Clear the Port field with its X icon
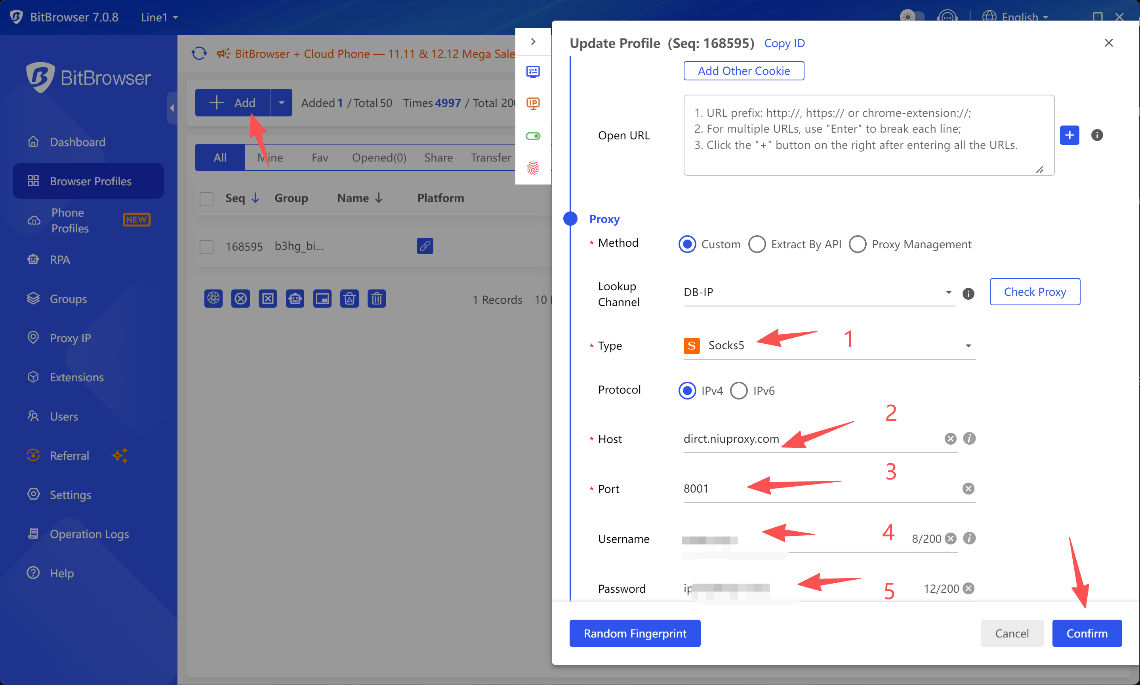 pyautogui.click(x=968, y=488)
